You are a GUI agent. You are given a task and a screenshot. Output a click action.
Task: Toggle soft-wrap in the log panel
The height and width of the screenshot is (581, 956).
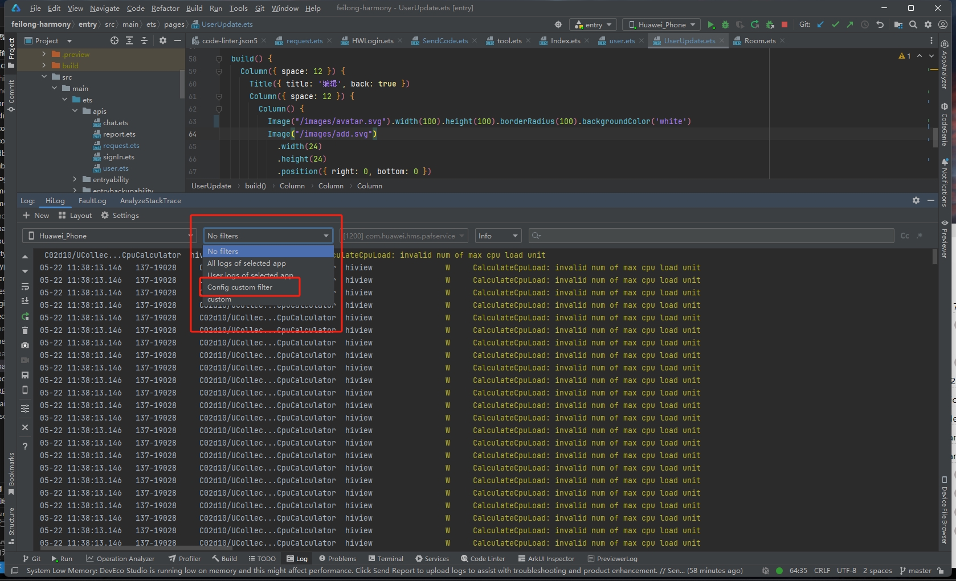25,286
